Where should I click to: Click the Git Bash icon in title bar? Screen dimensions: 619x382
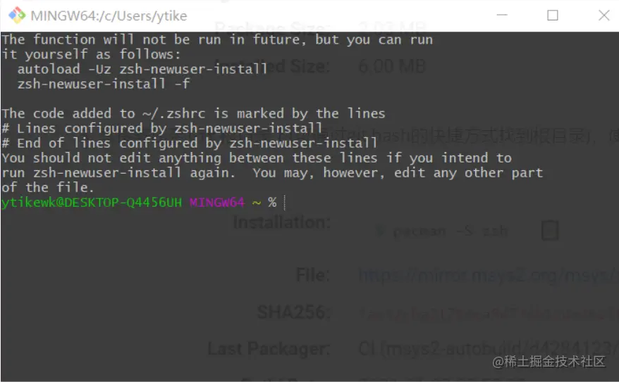(x=16, y=15)
